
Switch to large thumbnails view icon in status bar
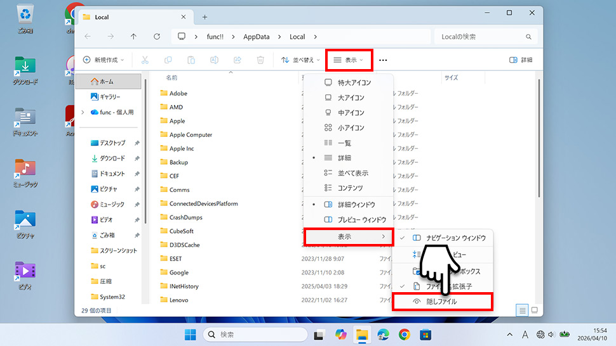[x=535, y=311]
